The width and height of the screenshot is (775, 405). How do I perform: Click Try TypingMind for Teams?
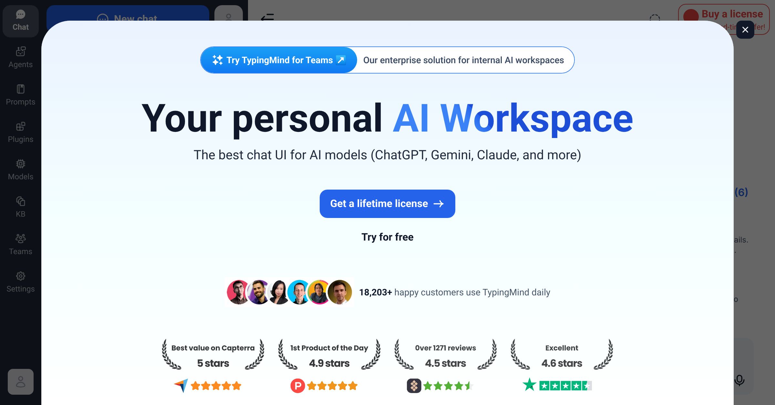(279, 60)
